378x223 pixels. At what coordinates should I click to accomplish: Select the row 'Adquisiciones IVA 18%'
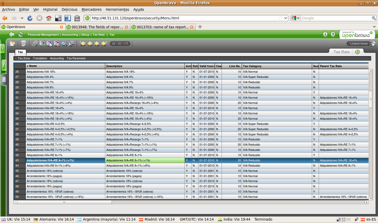pos(191,72)
